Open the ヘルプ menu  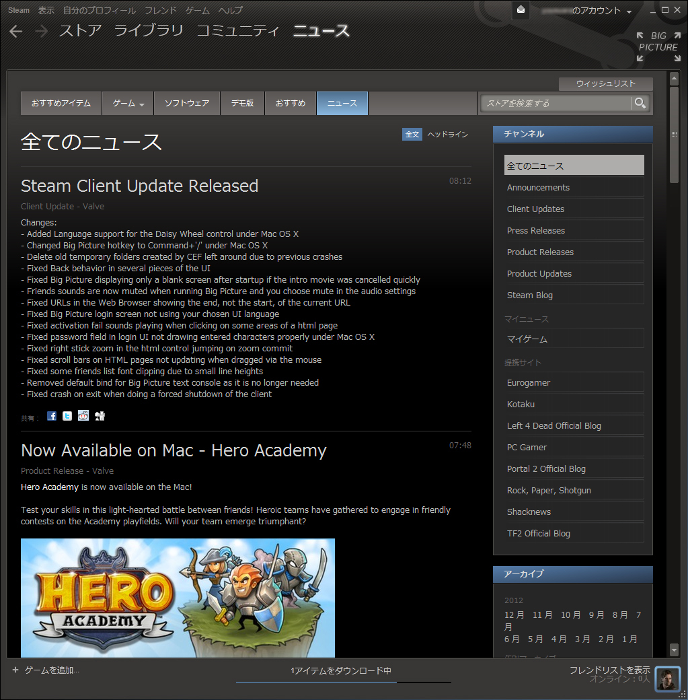231,10
